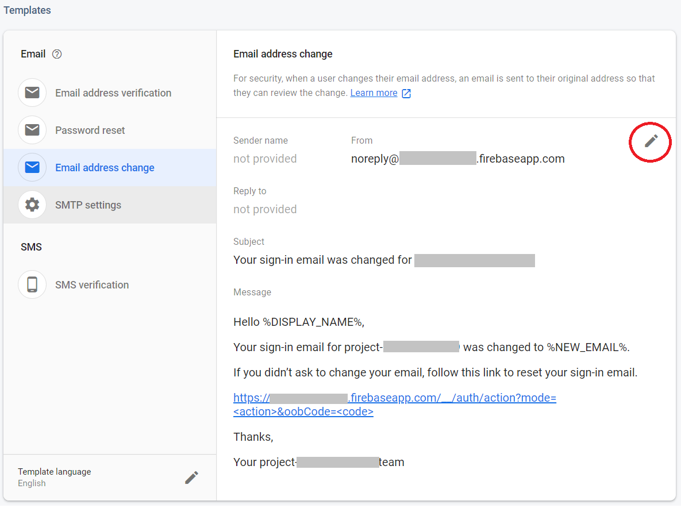Open the SMTP settings item
The image size is (681, 508).
[88, 205]
